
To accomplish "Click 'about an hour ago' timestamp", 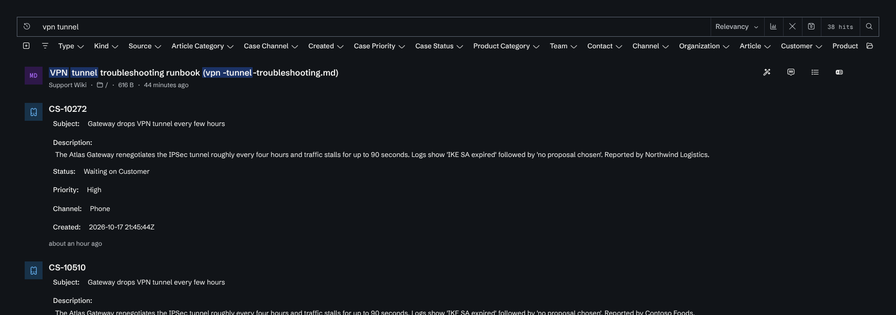I will [76, 244].
